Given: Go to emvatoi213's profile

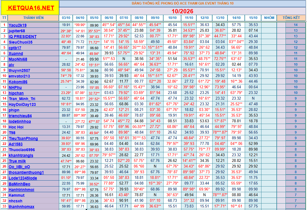Looking at the screenshot, I should [20, 76].
